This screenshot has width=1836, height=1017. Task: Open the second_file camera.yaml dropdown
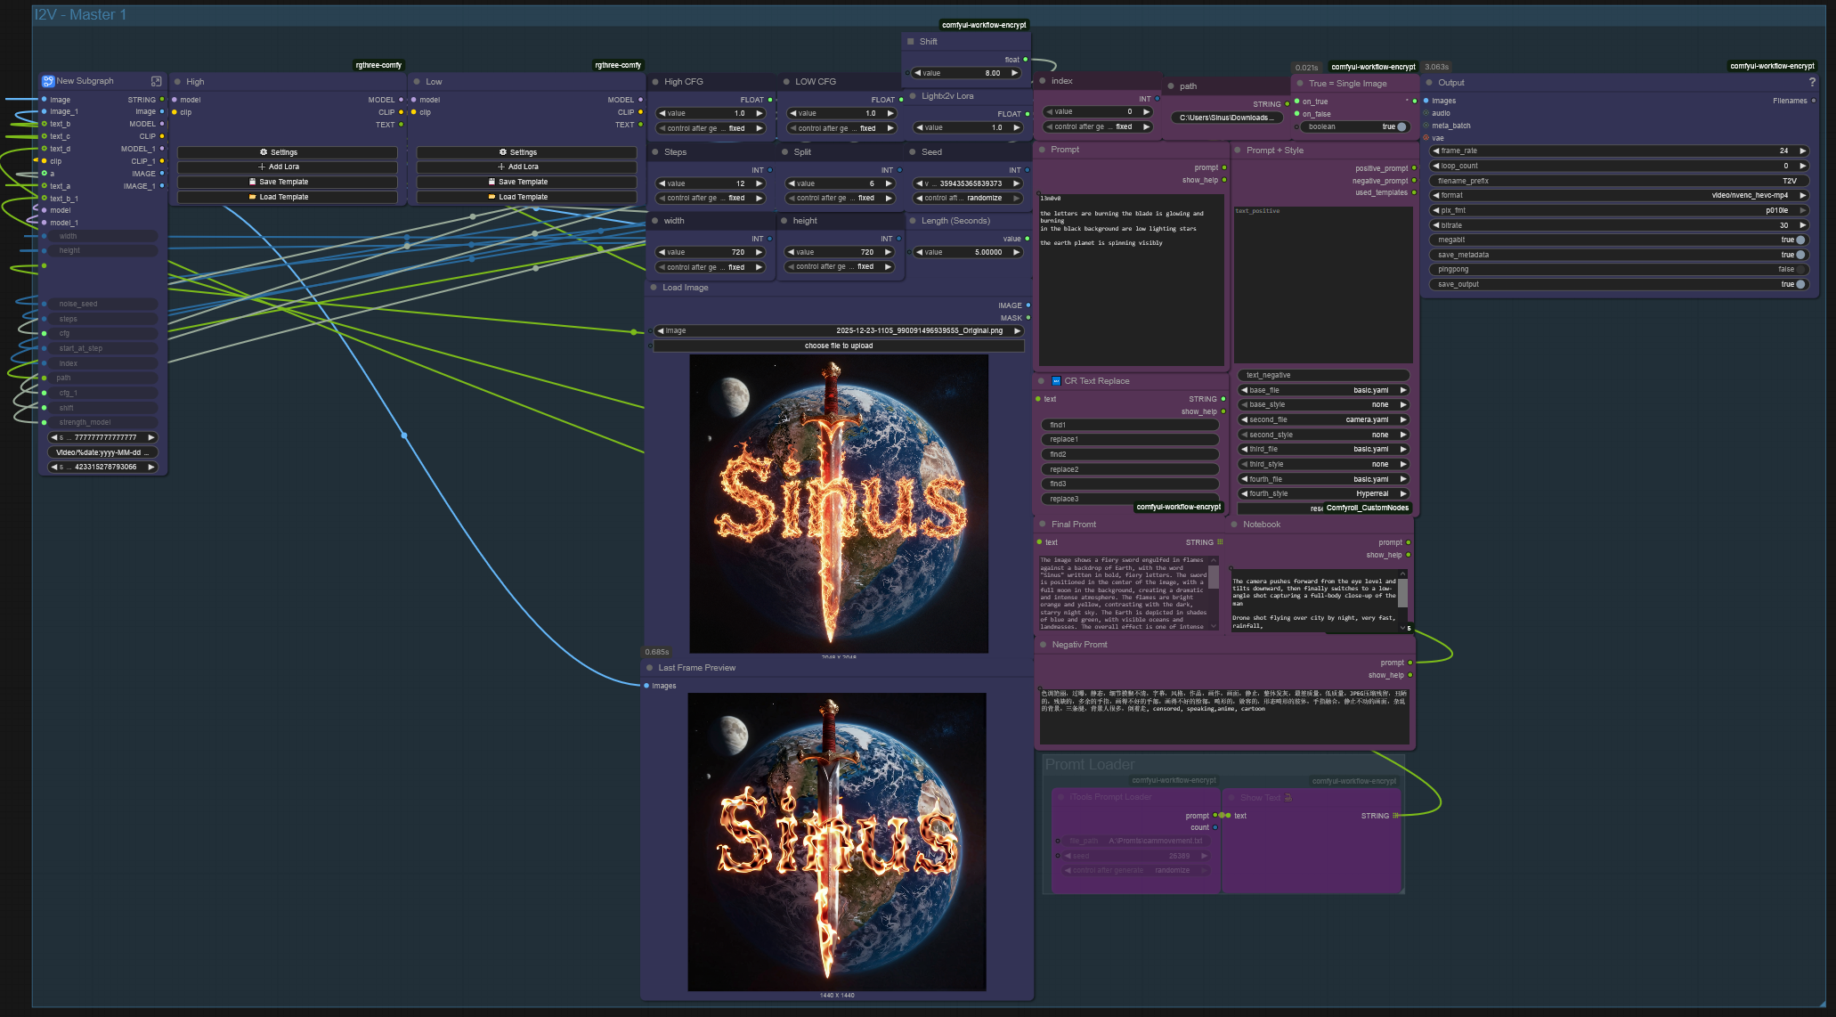1323,420
